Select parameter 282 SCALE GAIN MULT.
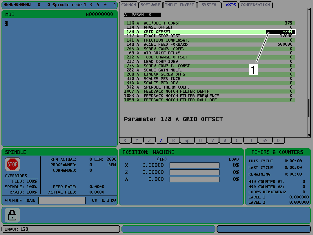Viewport: 313px width, 235px height. [x=209, y=70]
